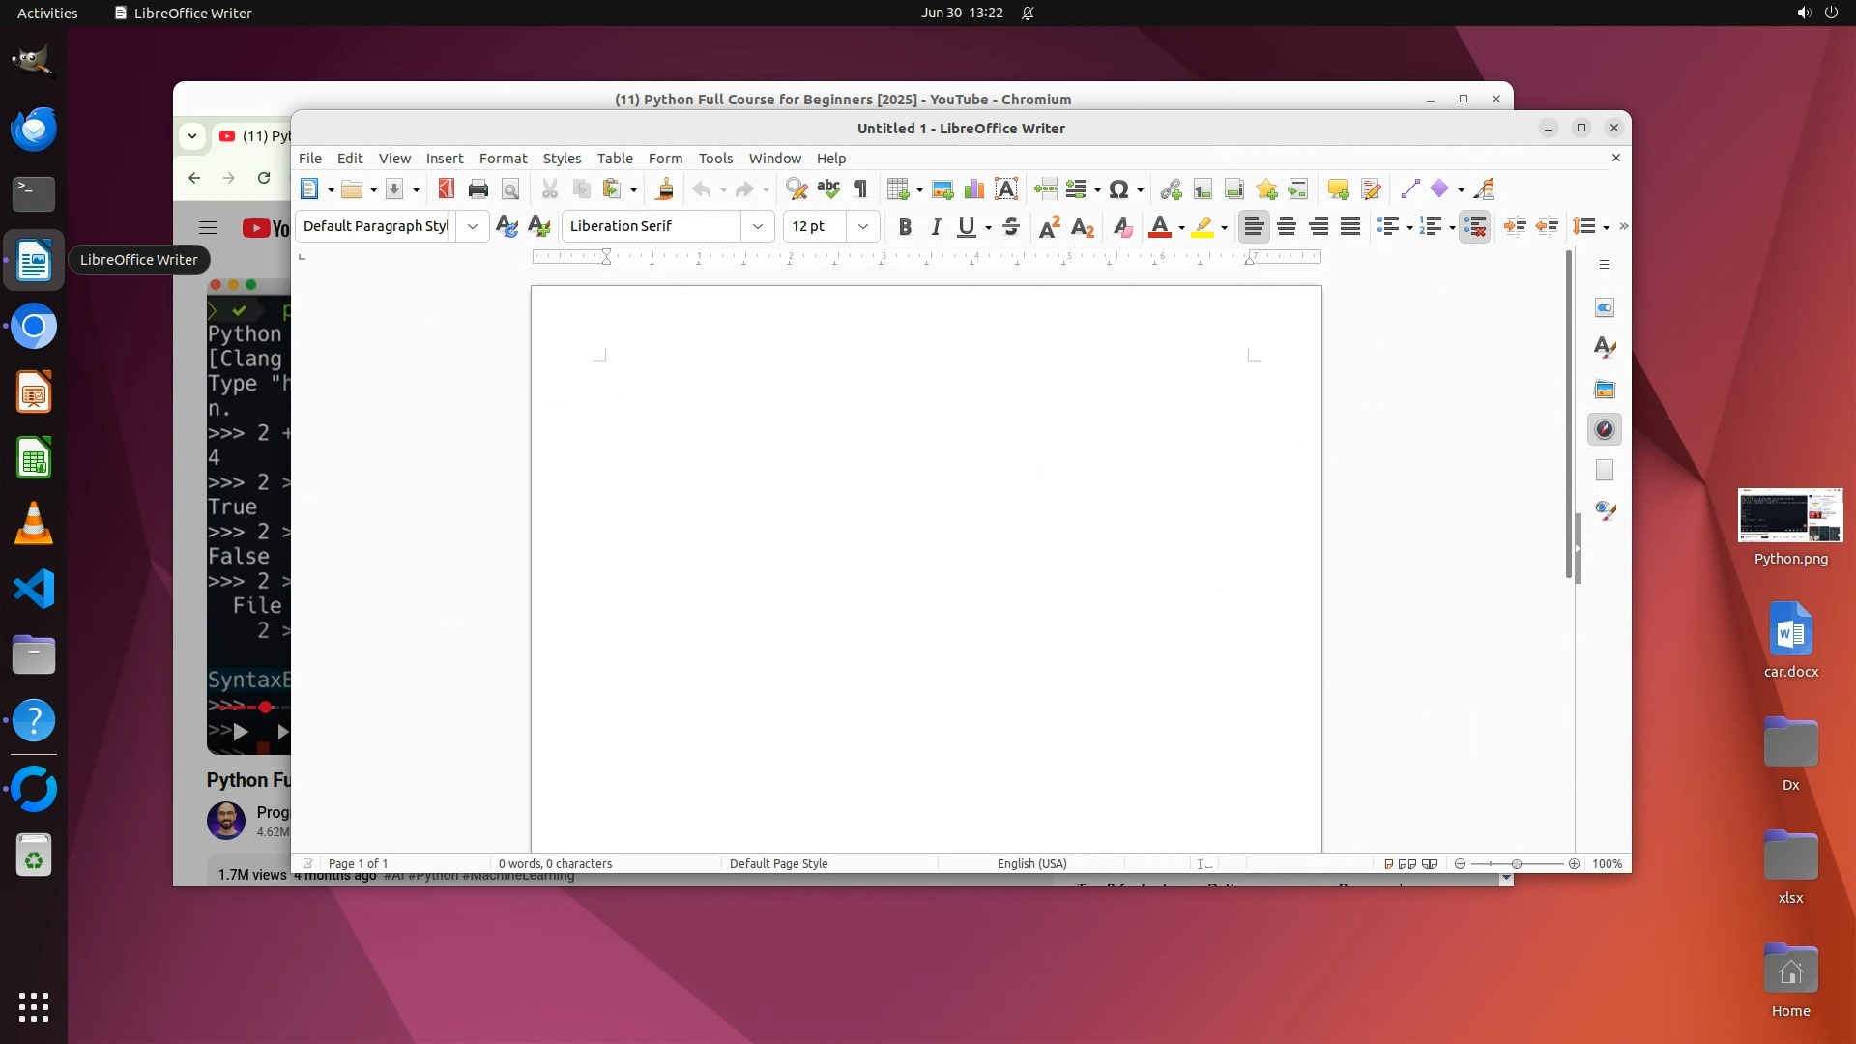Click the English (USA) language status
1856x1044 pixels.
tap(1031, 863)
